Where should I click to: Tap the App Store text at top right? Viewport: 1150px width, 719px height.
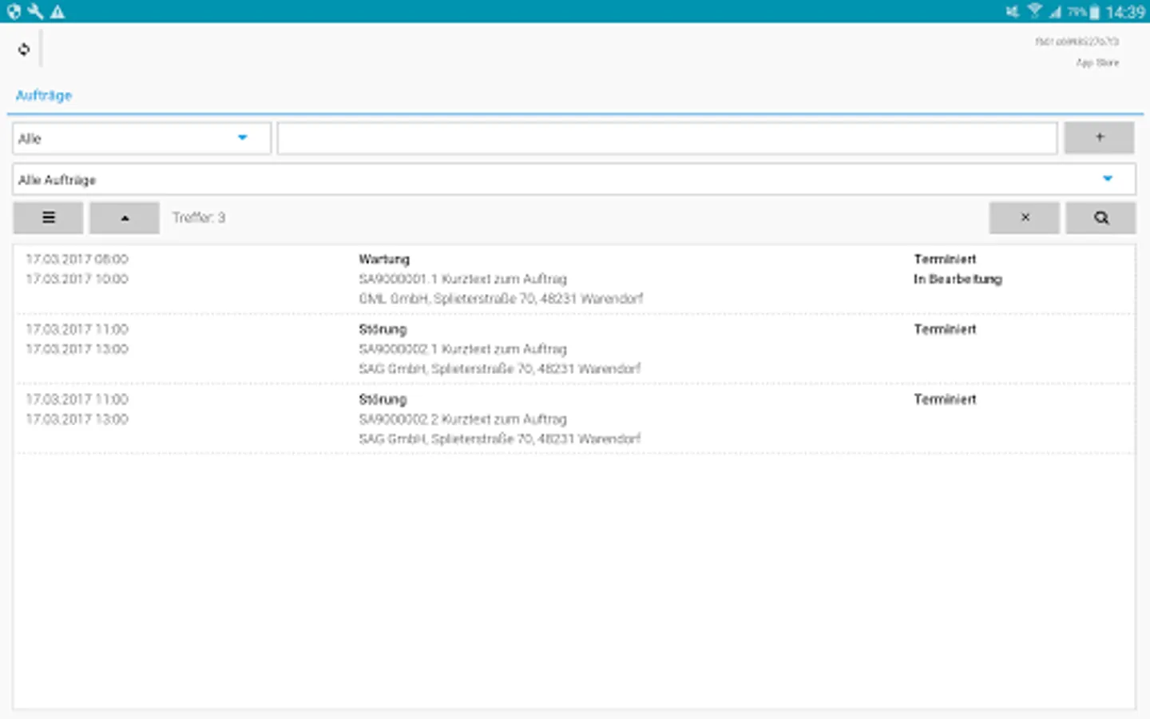1097,62
